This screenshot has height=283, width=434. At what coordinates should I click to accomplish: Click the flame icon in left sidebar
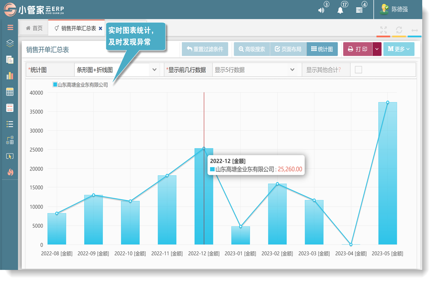click(10, 172)
